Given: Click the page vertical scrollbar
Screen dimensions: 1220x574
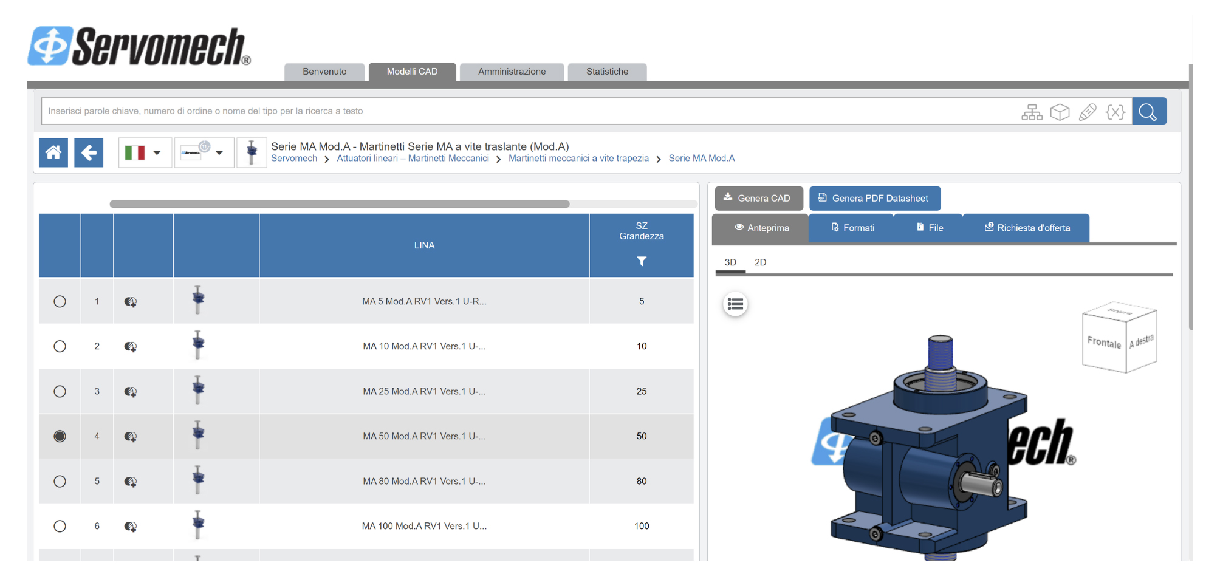Looking at the screenshot, I should [x=1191, y=197].
